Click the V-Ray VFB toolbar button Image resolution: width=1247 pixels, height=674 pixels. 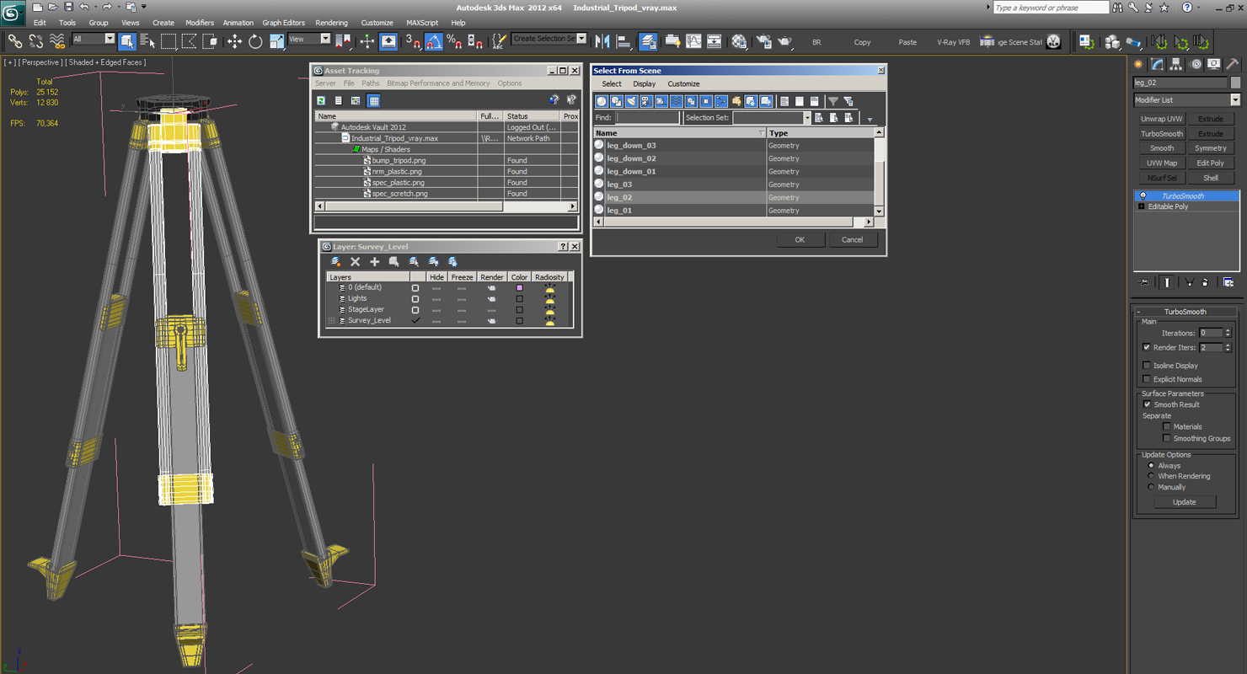[953, 42]
